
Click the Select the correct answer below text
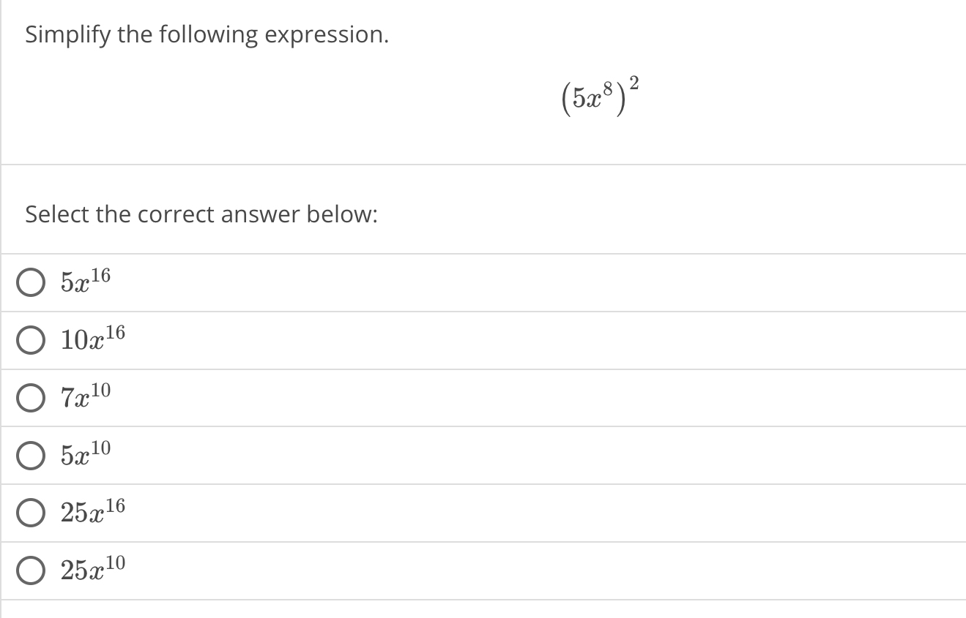201,214
